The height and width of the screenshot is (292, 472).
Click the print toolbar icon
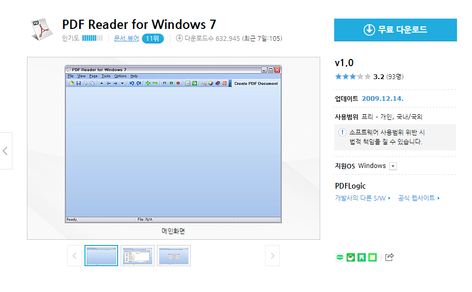point(85,83)
